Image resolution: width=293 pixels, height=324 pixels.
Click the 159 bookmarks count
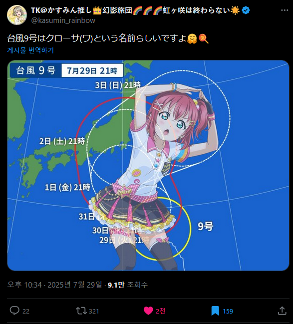click(228, 311)
